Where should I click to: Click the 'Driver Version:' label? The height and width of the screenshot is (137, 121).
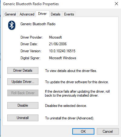pos(31,51)
